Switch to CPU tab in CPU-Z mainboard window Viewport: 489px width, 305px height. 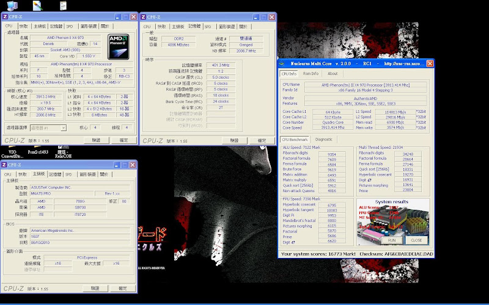8,174
